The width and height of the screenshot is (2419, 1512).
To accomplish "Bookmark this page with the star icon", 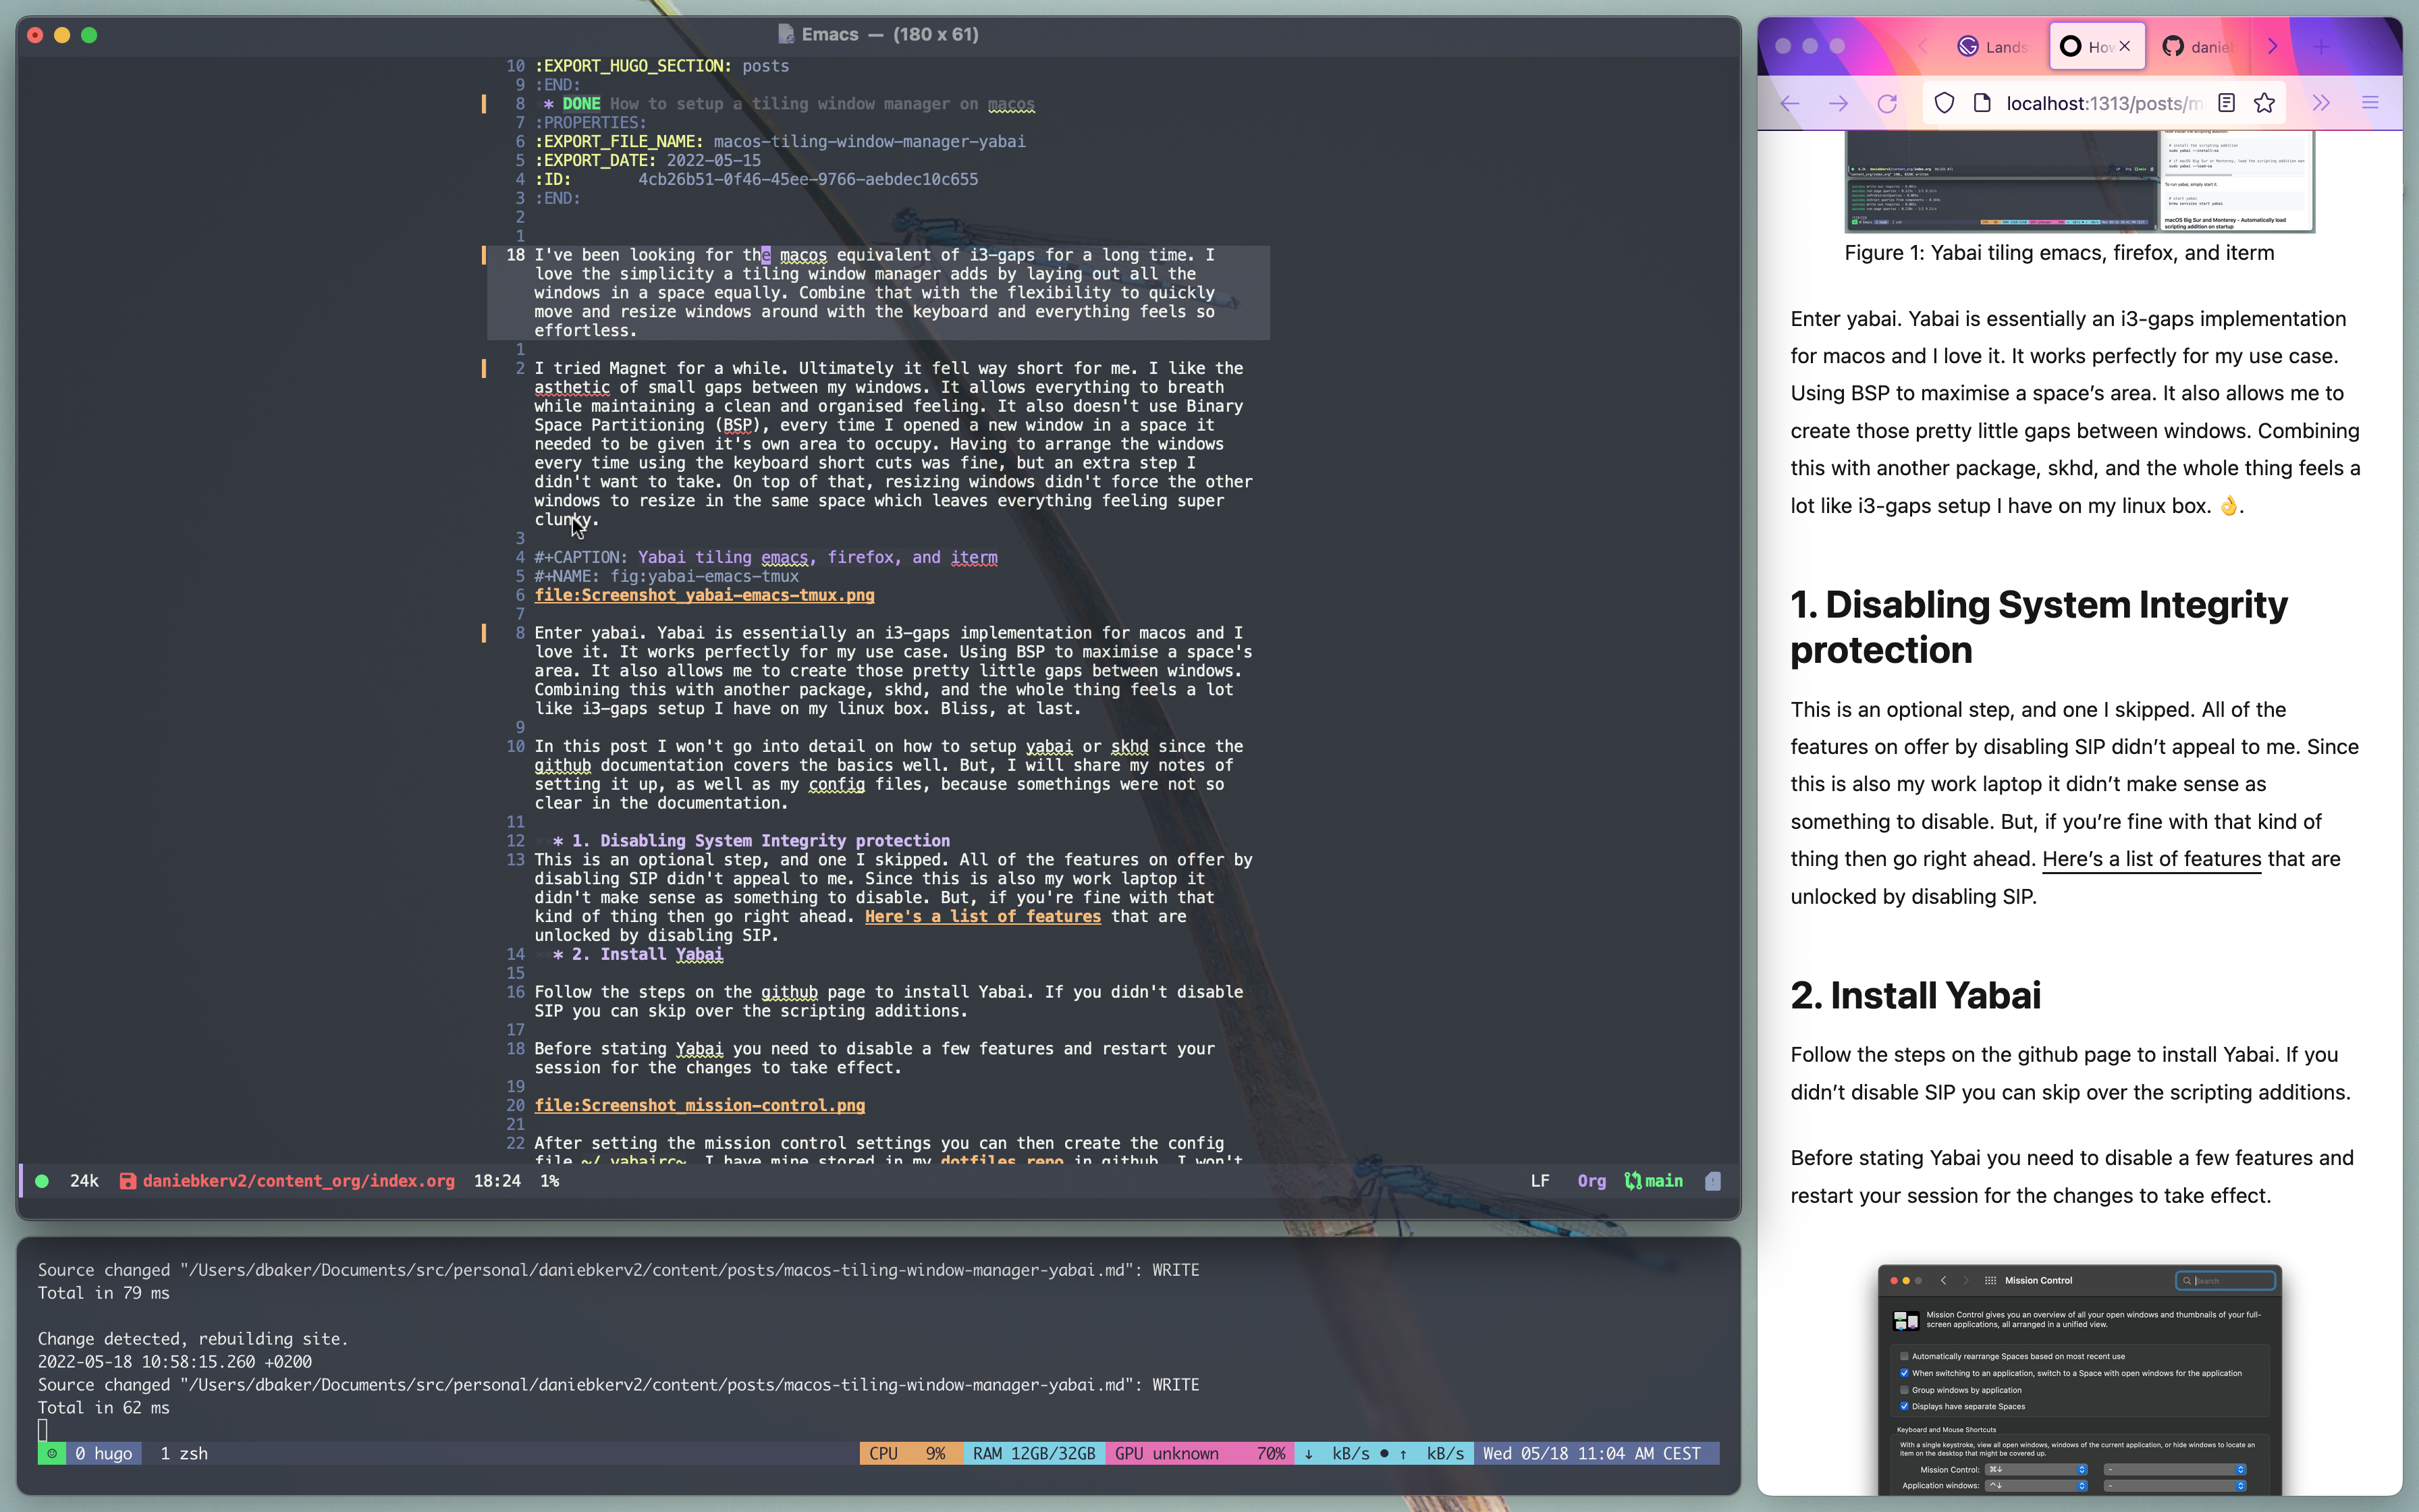I will tap(2265, 103).
